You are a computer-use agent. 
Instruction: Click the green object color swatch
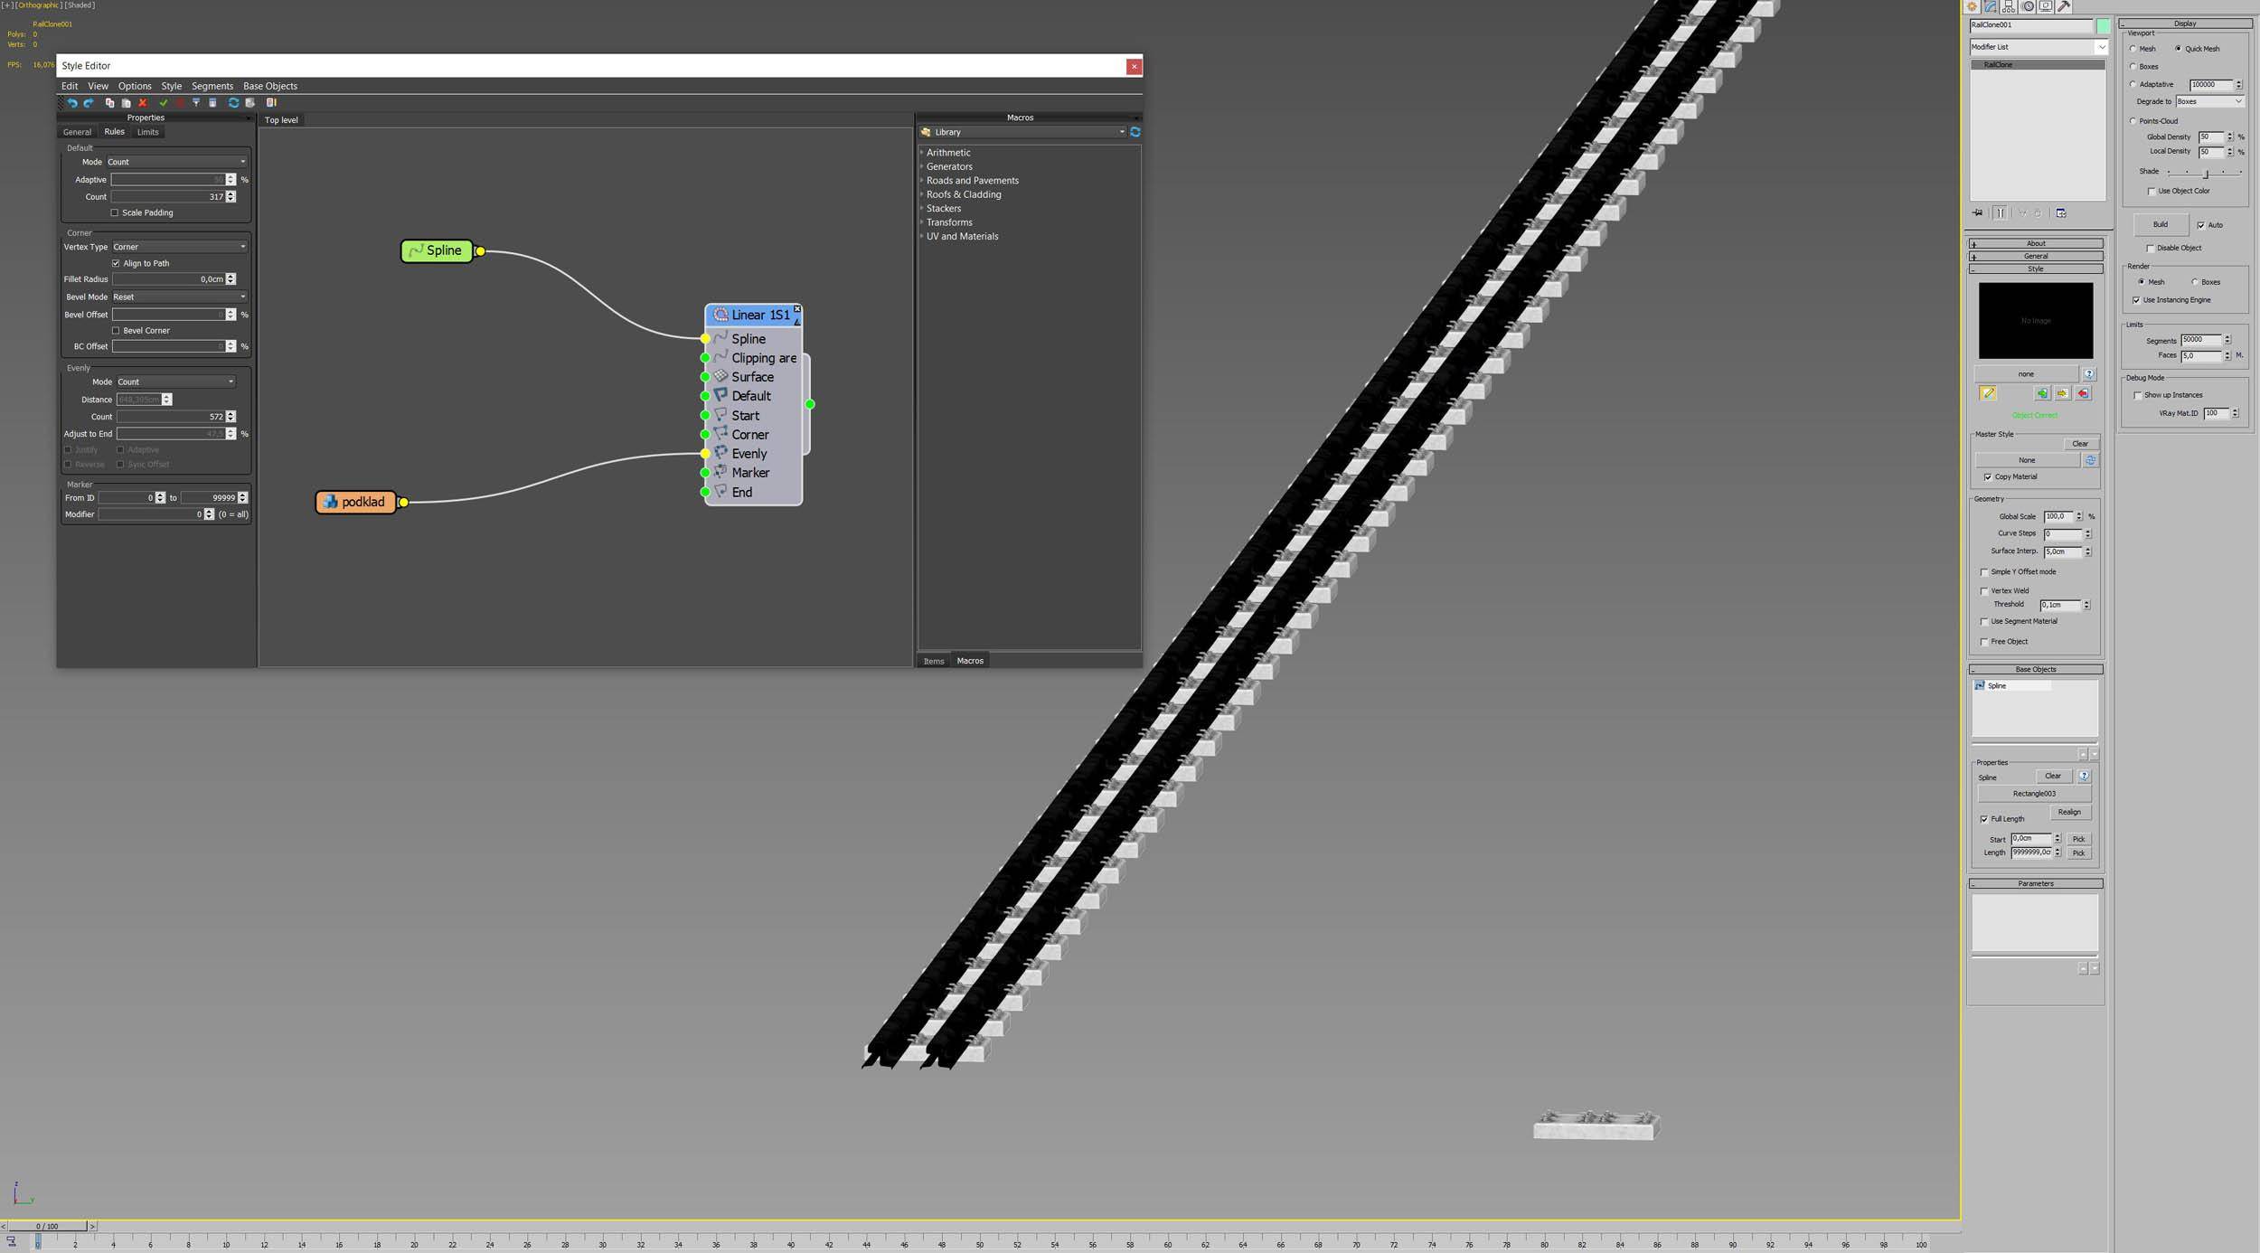click(2103, 25)
